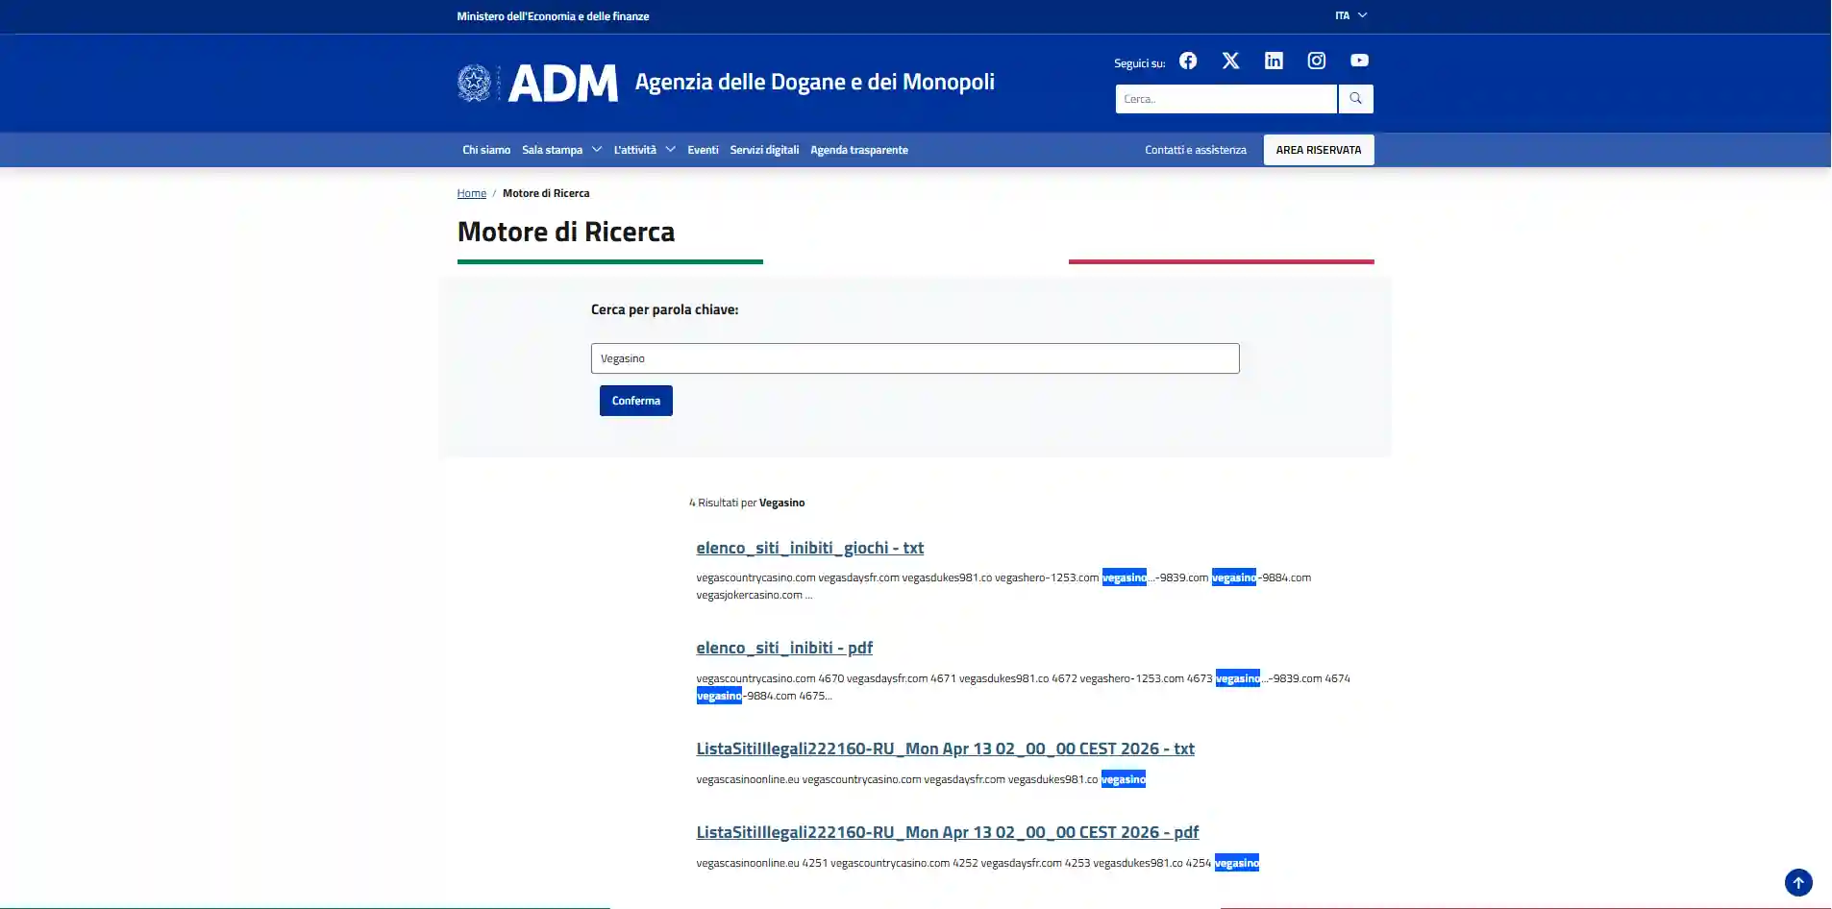The height and width of the screenshot is (909, 1832).
Task: Open ListaSitiIllegali222160-RU txt result
Action: point(945,749)
